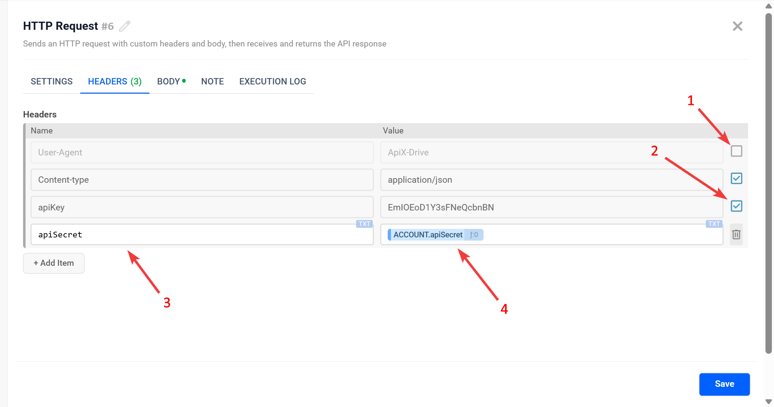Image resolution: width=774 pixels, height=407 pixels.
Task: Click the TXT badge on apiSecret name field
Action: [364, 224]
